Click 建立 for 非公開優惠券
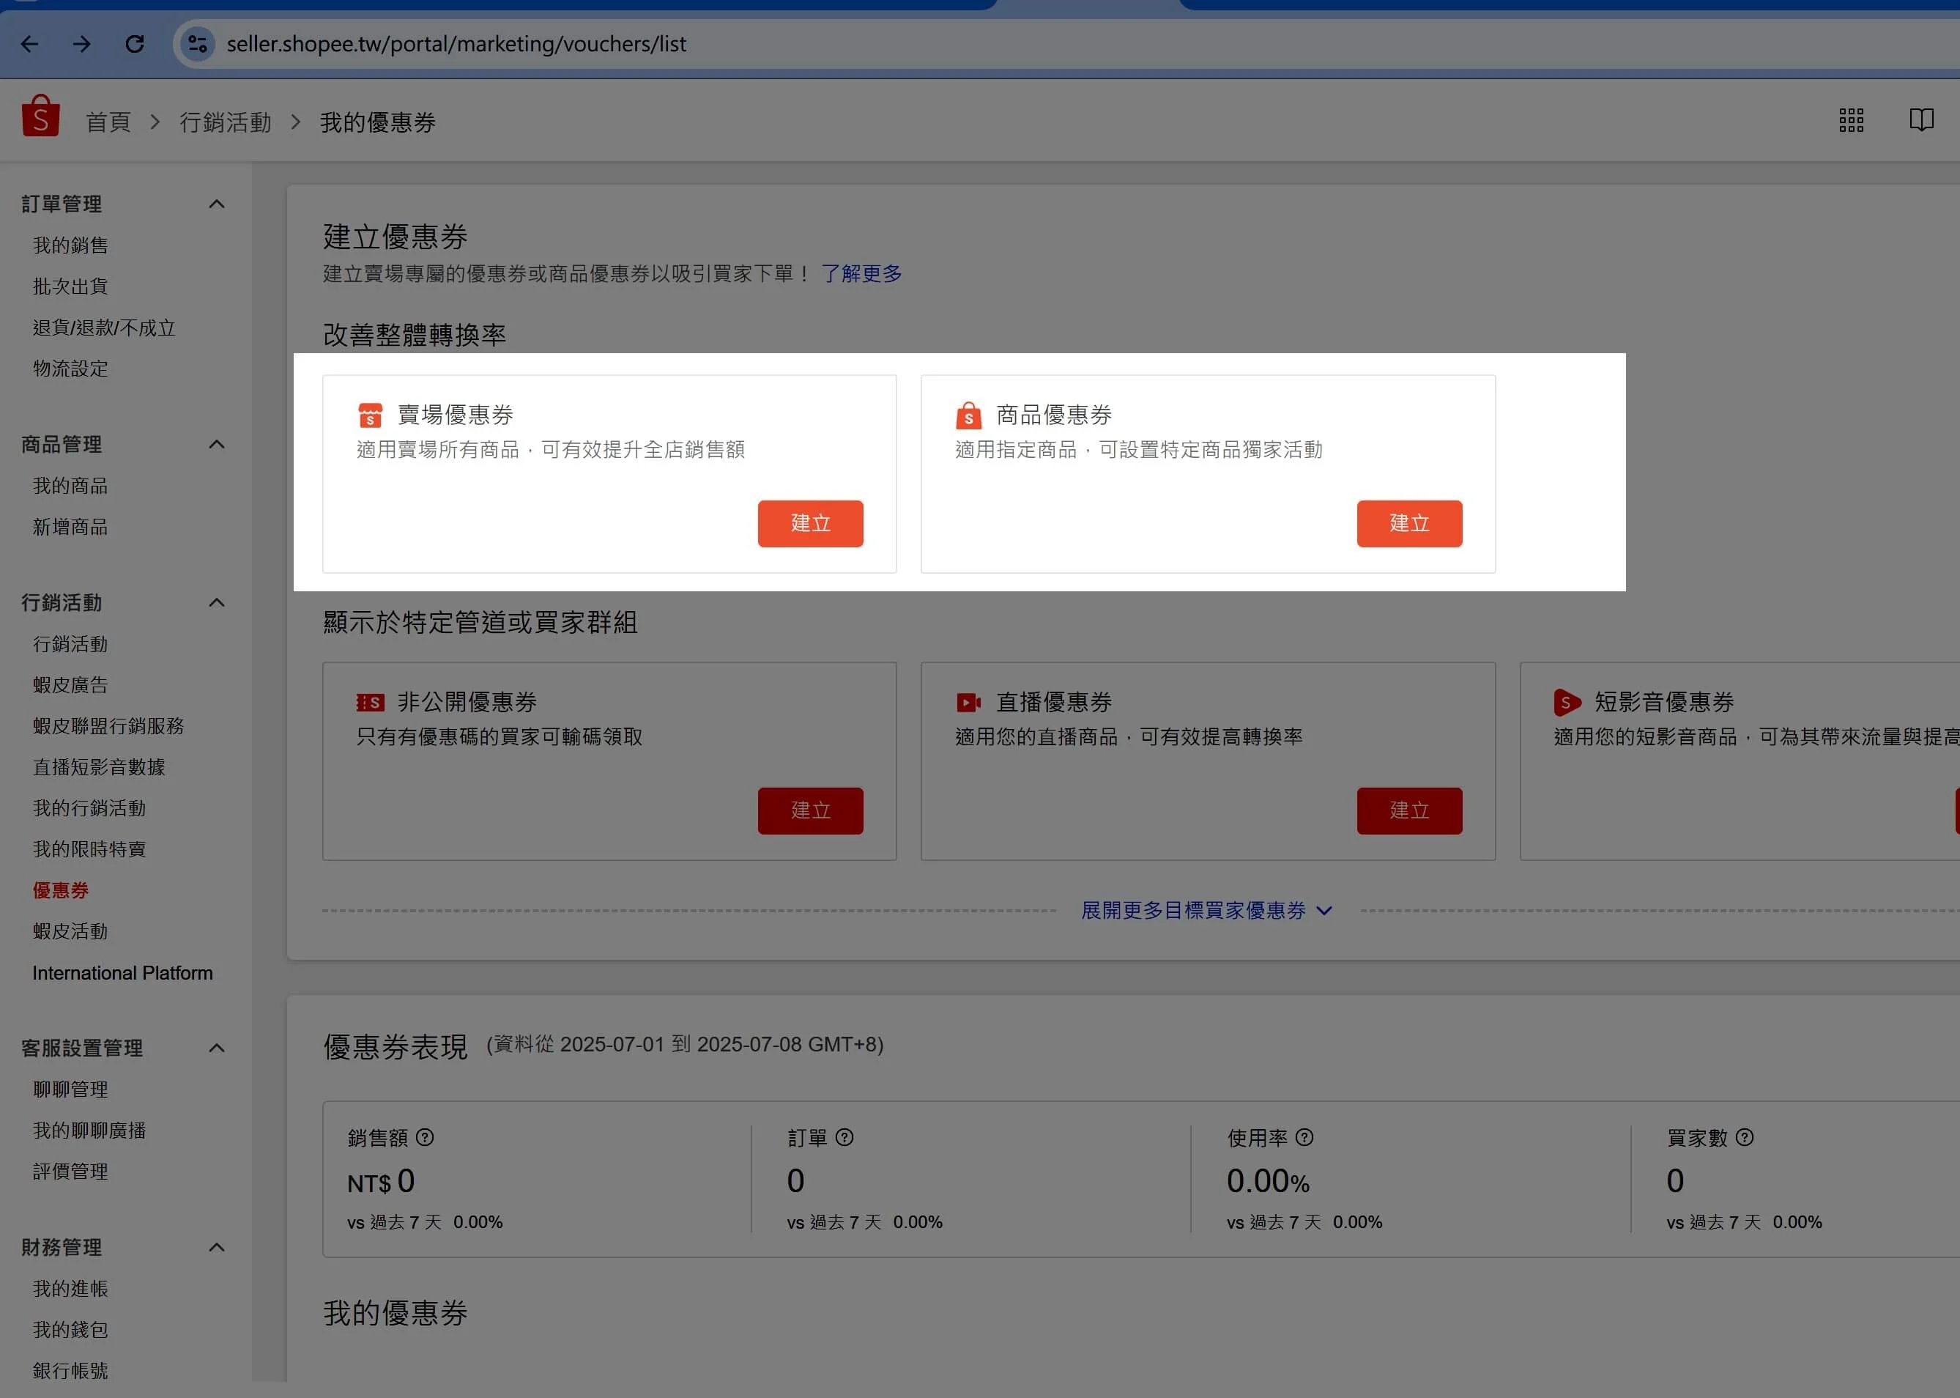The width and height of the screenshot is (1960, 1398). tap(811, 811)
